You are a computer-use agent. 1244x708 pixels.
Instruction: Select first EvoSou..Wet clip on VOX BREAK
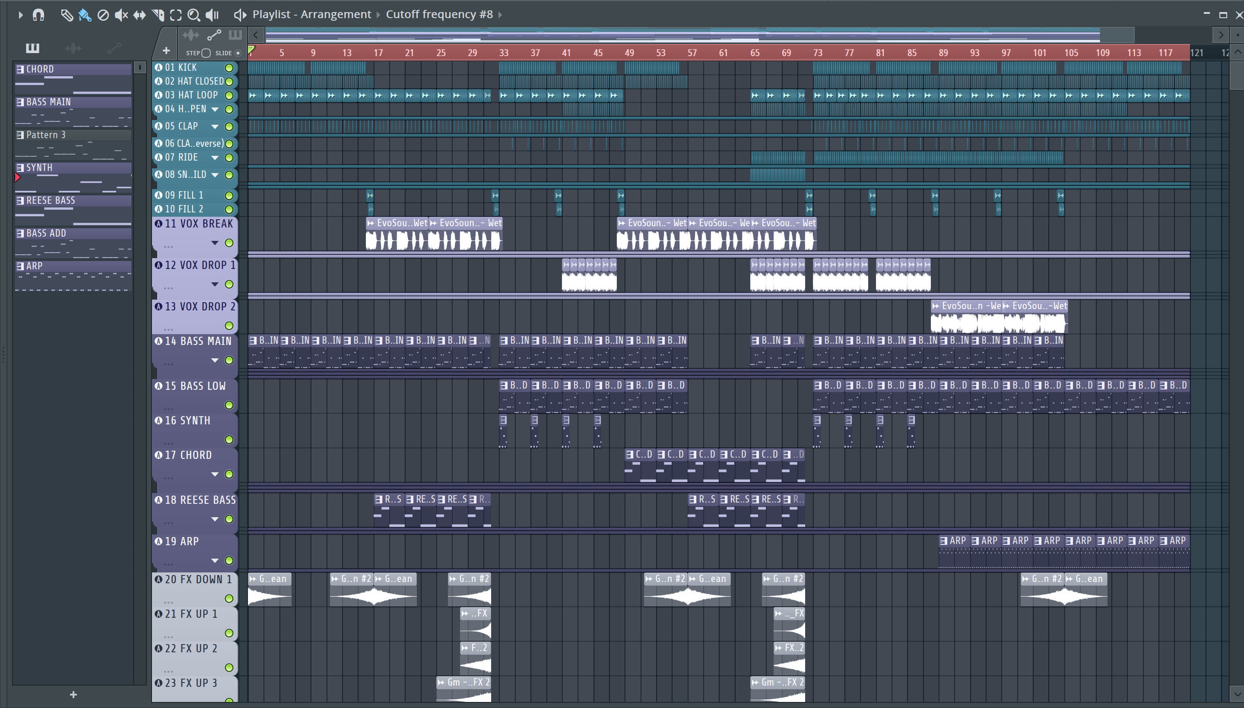pyautogui.click(x=397, y=234)
